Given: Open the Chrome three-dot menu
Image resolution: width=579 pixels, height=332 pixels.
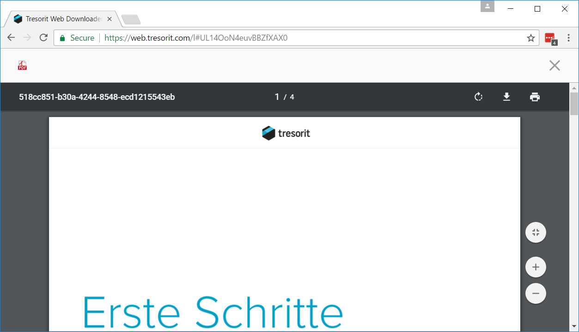Looking at the screenshot, I should (569, 38).
